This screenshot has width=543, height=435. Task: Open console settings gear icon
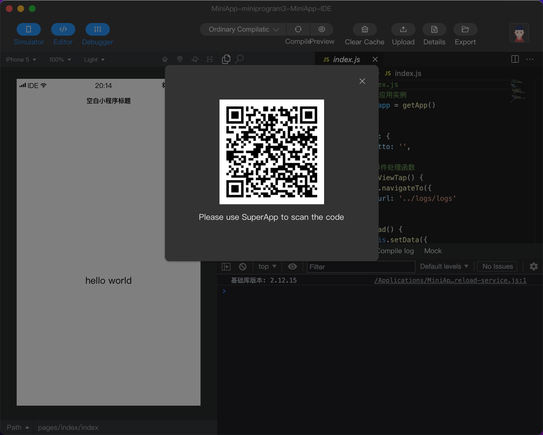[x=534, y=266]
